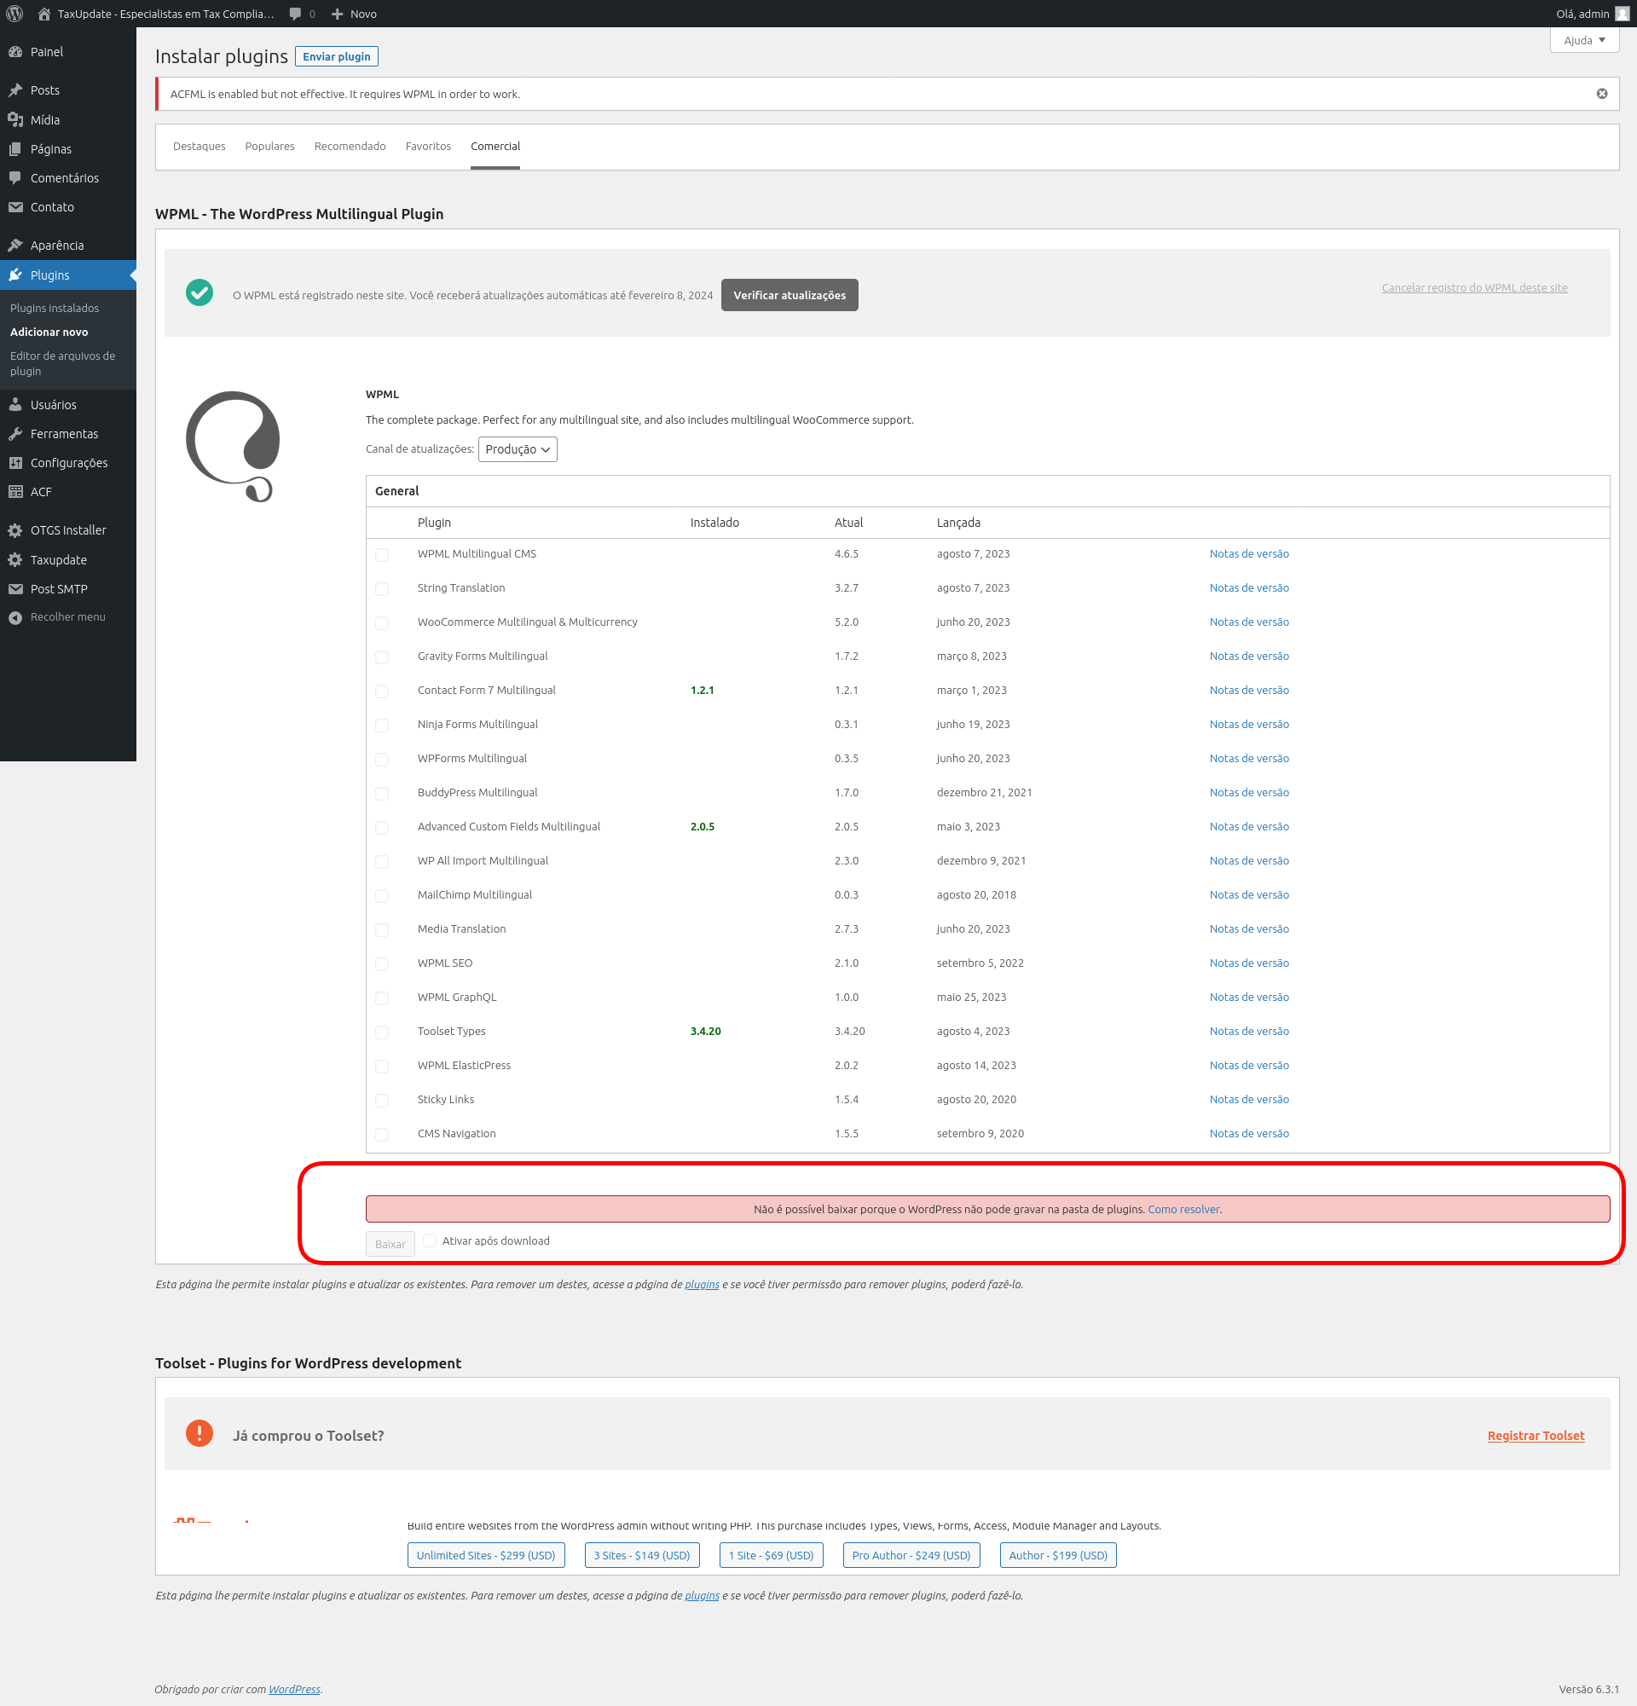Check the WPML Multilingual CMS checkbox
The height and width of the screenshot is (1706, 1637).
[382, 554]
